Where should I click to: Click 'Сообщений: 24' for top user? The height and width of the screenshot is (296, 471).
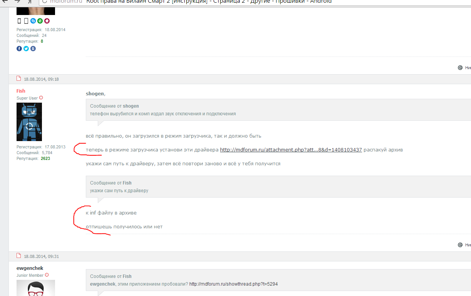[32, 35]
